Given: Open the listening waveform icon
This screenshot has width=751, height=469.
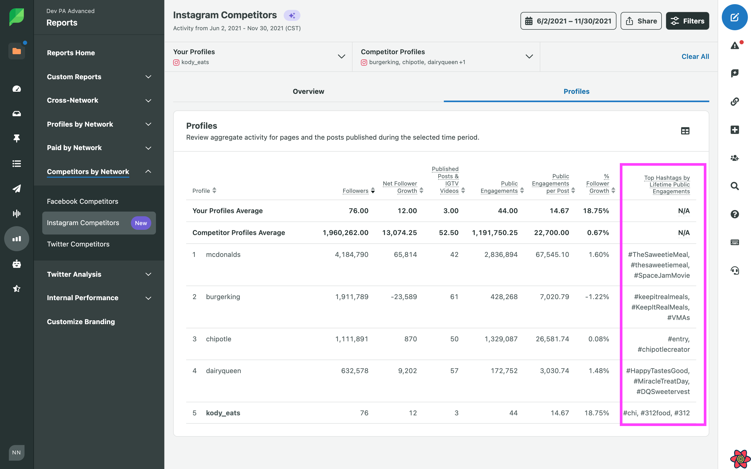Looking at the screenshot, I should (16, 213).
